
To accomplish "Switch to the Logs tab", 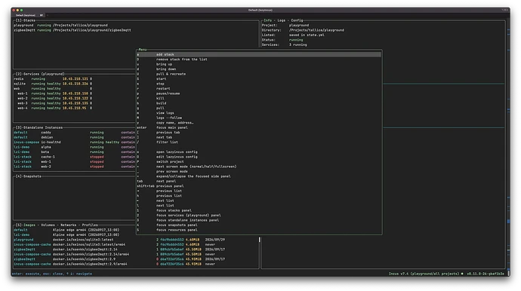I will [x=282, y=20].
